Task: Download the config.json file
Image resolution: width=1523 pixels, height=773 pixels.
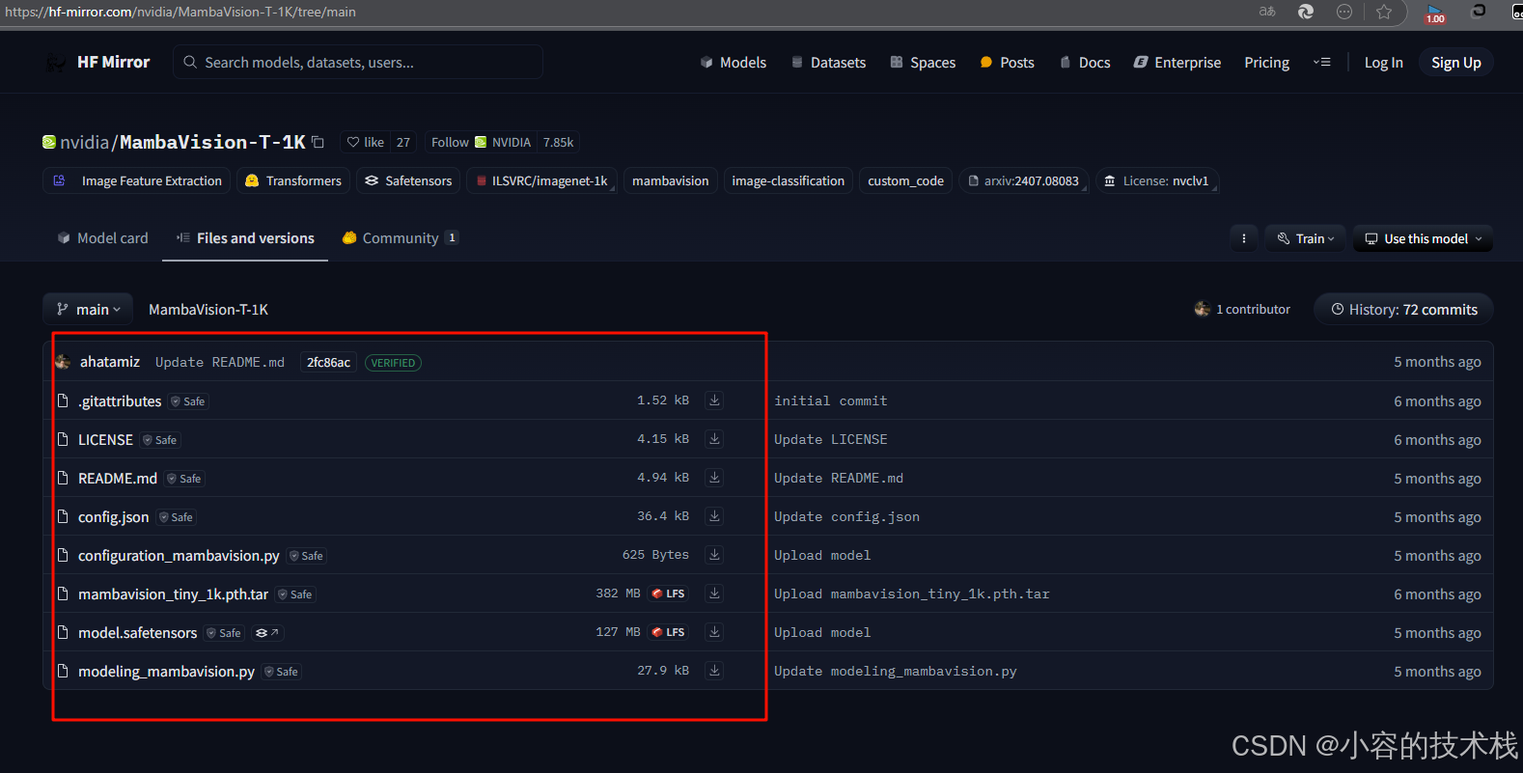Action: tap(714, 516)
